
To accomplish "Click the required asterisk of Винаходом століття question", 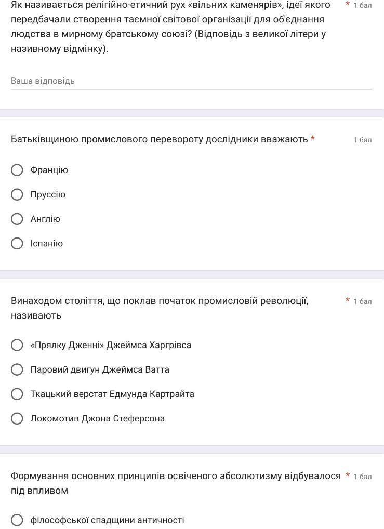I will click(x=348, y=300).
